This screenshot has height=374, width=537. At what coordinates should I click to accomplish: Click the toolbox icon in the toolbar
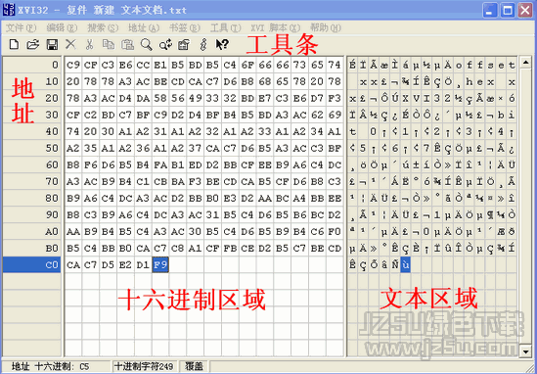[184, 45]
